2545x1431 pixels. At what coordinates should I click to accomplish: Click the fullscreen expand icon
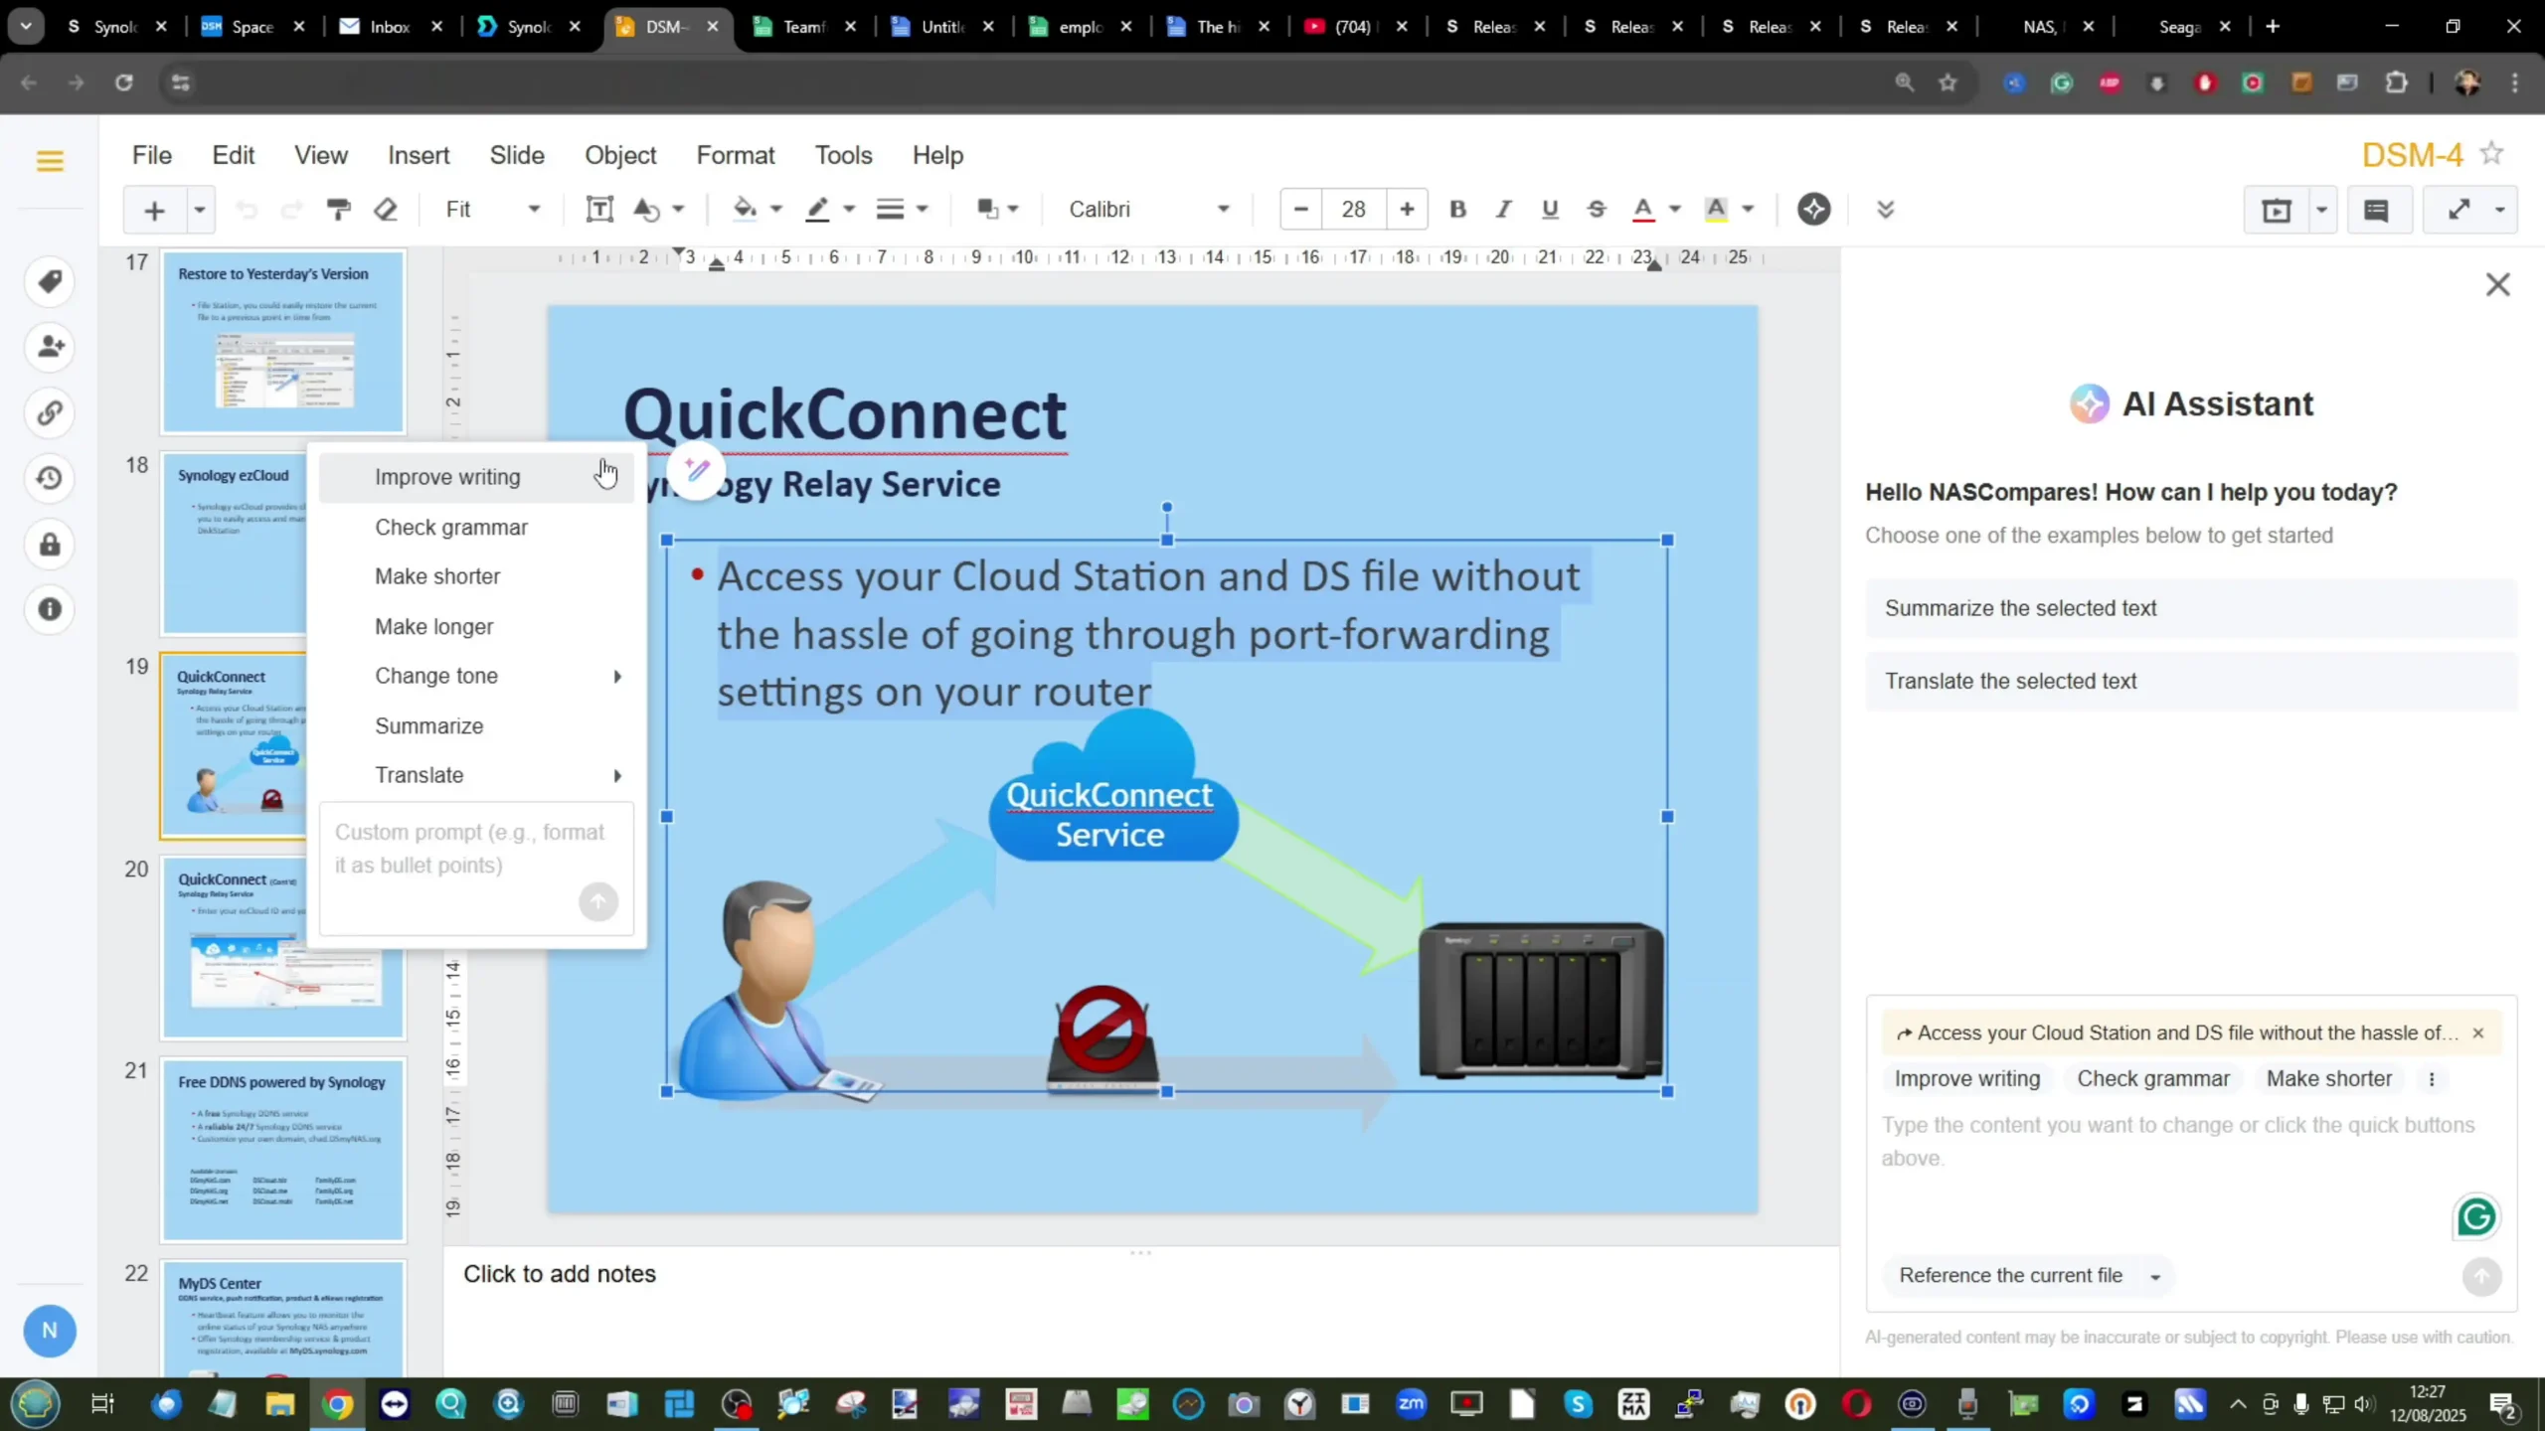pyautogui.click(x=2459, y=210)
